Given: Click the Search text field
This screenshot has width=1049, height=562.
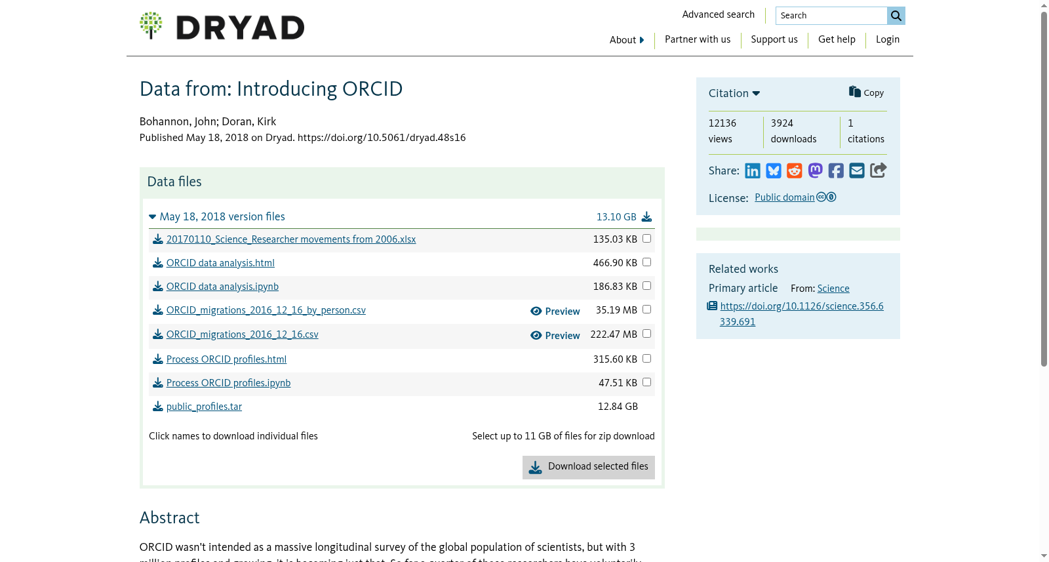Looking at the screenshot, I should (831, 16).
